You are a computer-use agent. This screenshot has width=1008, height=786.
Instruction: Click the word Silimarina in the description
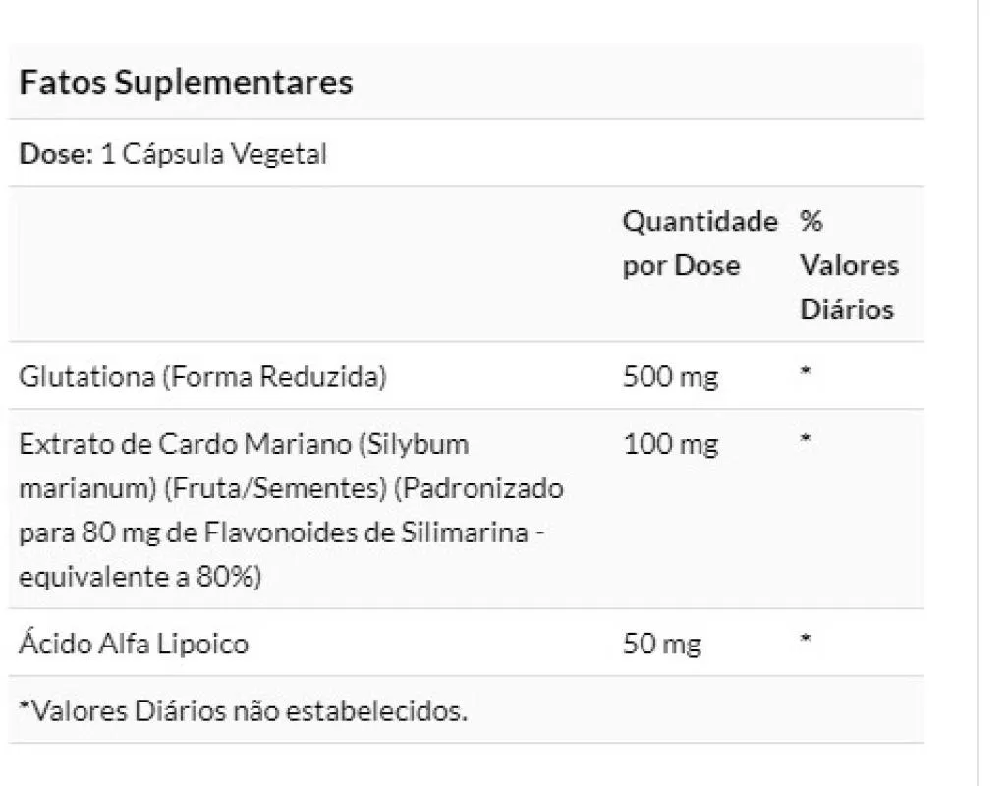pos(465,533)
